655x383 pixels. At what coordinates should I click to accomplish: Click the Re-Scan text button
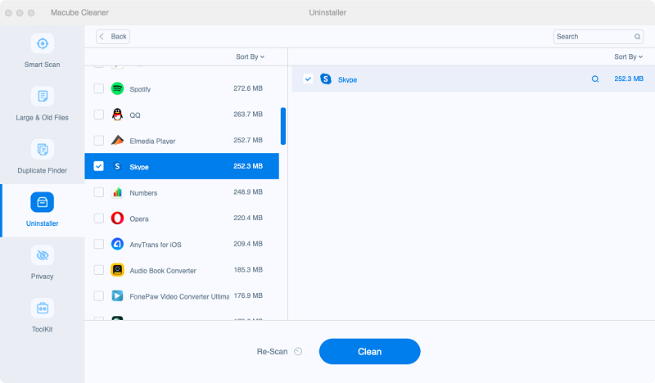pos(272,352)
